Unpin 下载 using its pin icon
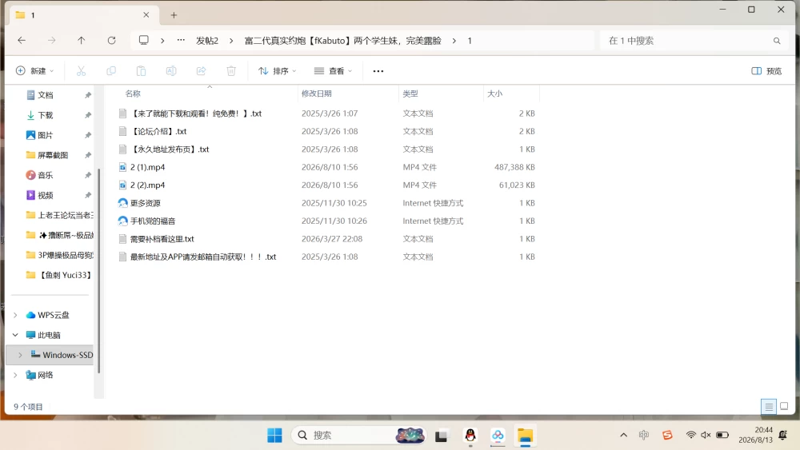The image size is (800, 450). point(88,115)
